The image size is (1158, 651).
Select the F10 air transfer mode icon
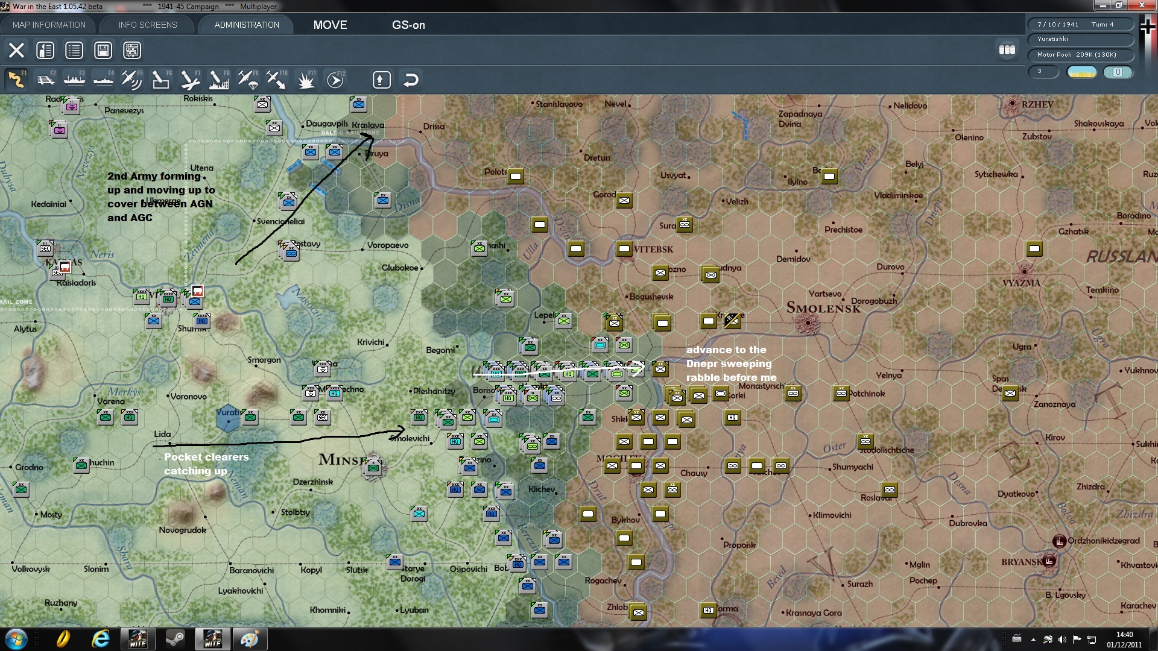pos(277,80)
